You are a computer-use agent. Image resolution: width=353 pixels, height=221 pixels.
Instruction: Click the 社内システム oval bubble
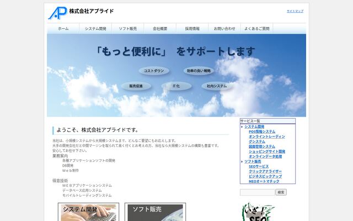click(217, 86)
